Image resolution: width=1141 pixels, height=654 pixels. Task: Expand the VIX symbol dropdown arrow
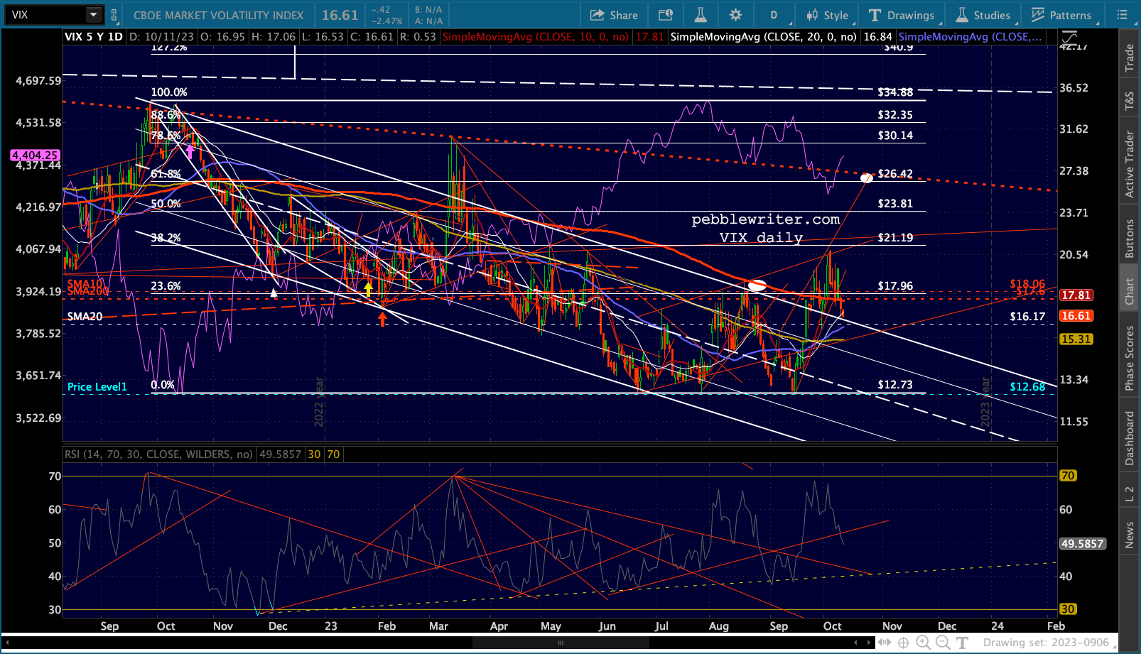click(x=94, y=15)
